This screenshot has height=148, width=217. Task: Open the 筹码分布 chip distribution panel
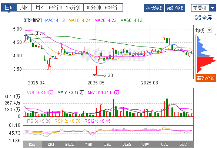click(x=206, y=78)
